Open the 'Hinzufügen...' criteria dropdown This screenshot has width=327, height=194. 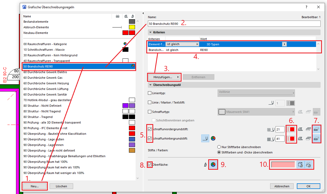click(x=164, y=77)
